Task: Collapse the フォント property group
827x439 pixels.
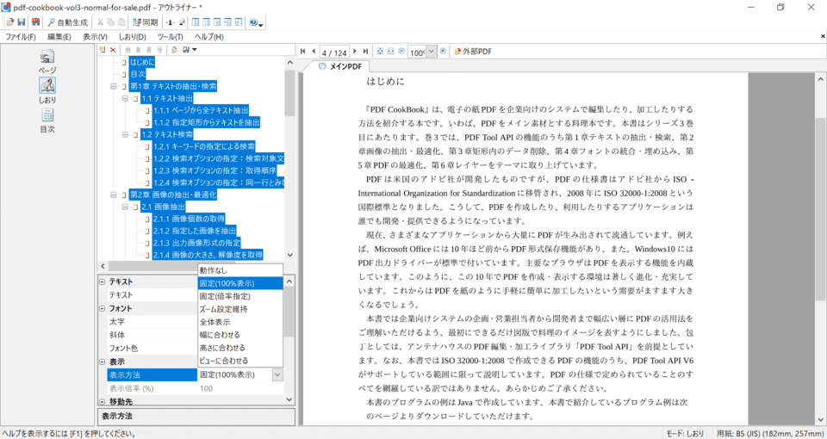Action: pyautogui.click(x=103, y=308)
